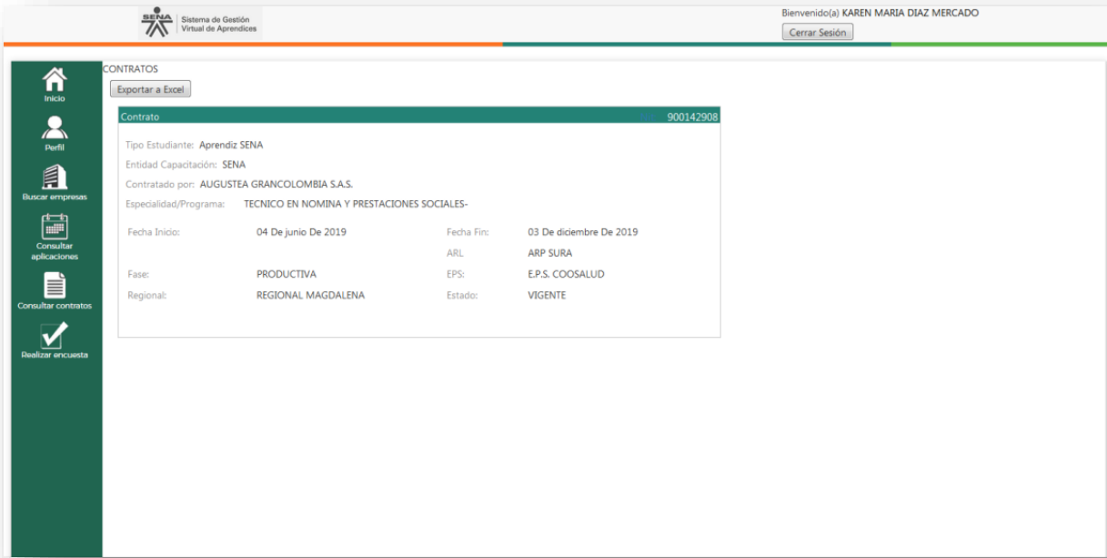
Task: Select EPS value E.P.S. COOSALUD
Action: [x=566, y=274]
